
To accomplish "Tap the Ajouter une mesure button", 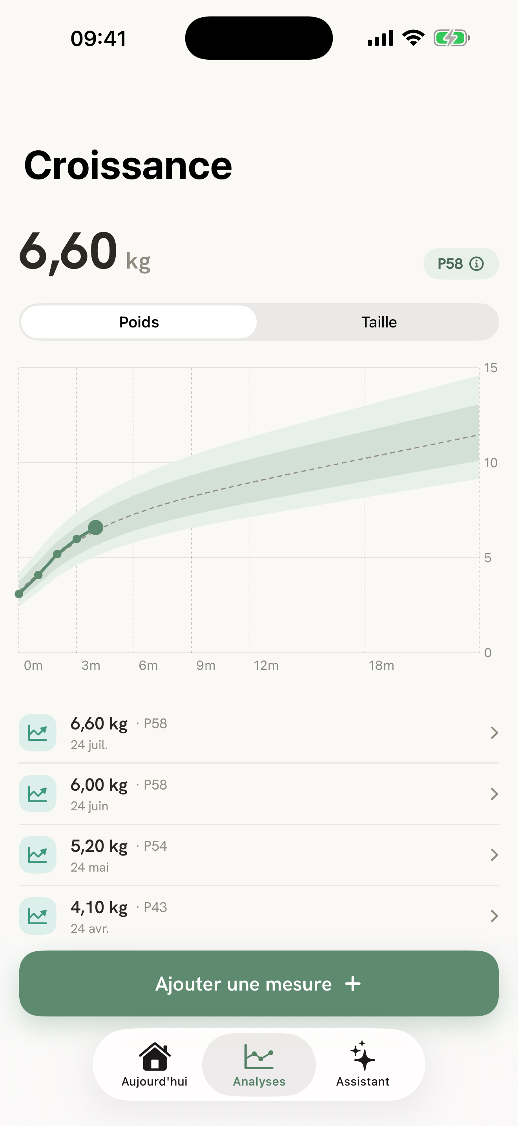I will point(259,983).
